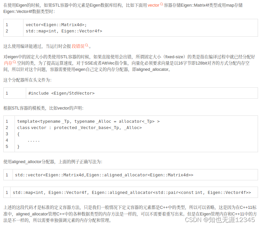Screen dimensions: 260x226
Task: Click the search icon beside '内存'
Action: (x=15, y=62)
